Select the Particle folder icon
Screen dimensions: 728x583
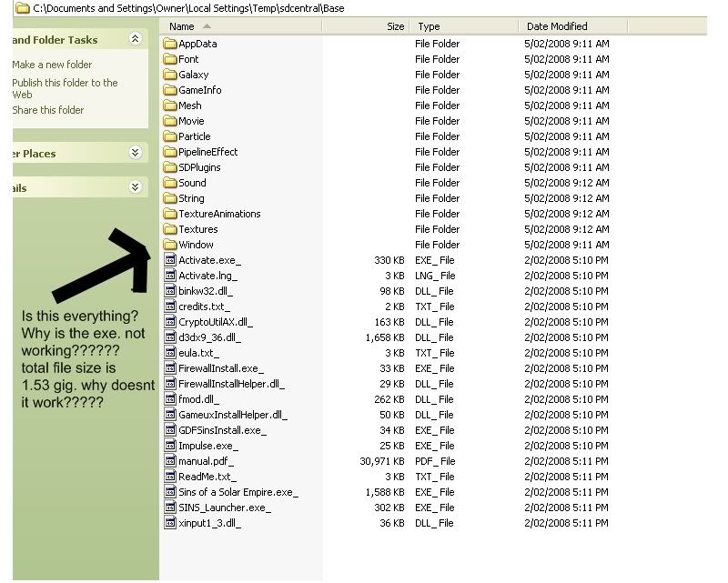click(x=170, y=136)
